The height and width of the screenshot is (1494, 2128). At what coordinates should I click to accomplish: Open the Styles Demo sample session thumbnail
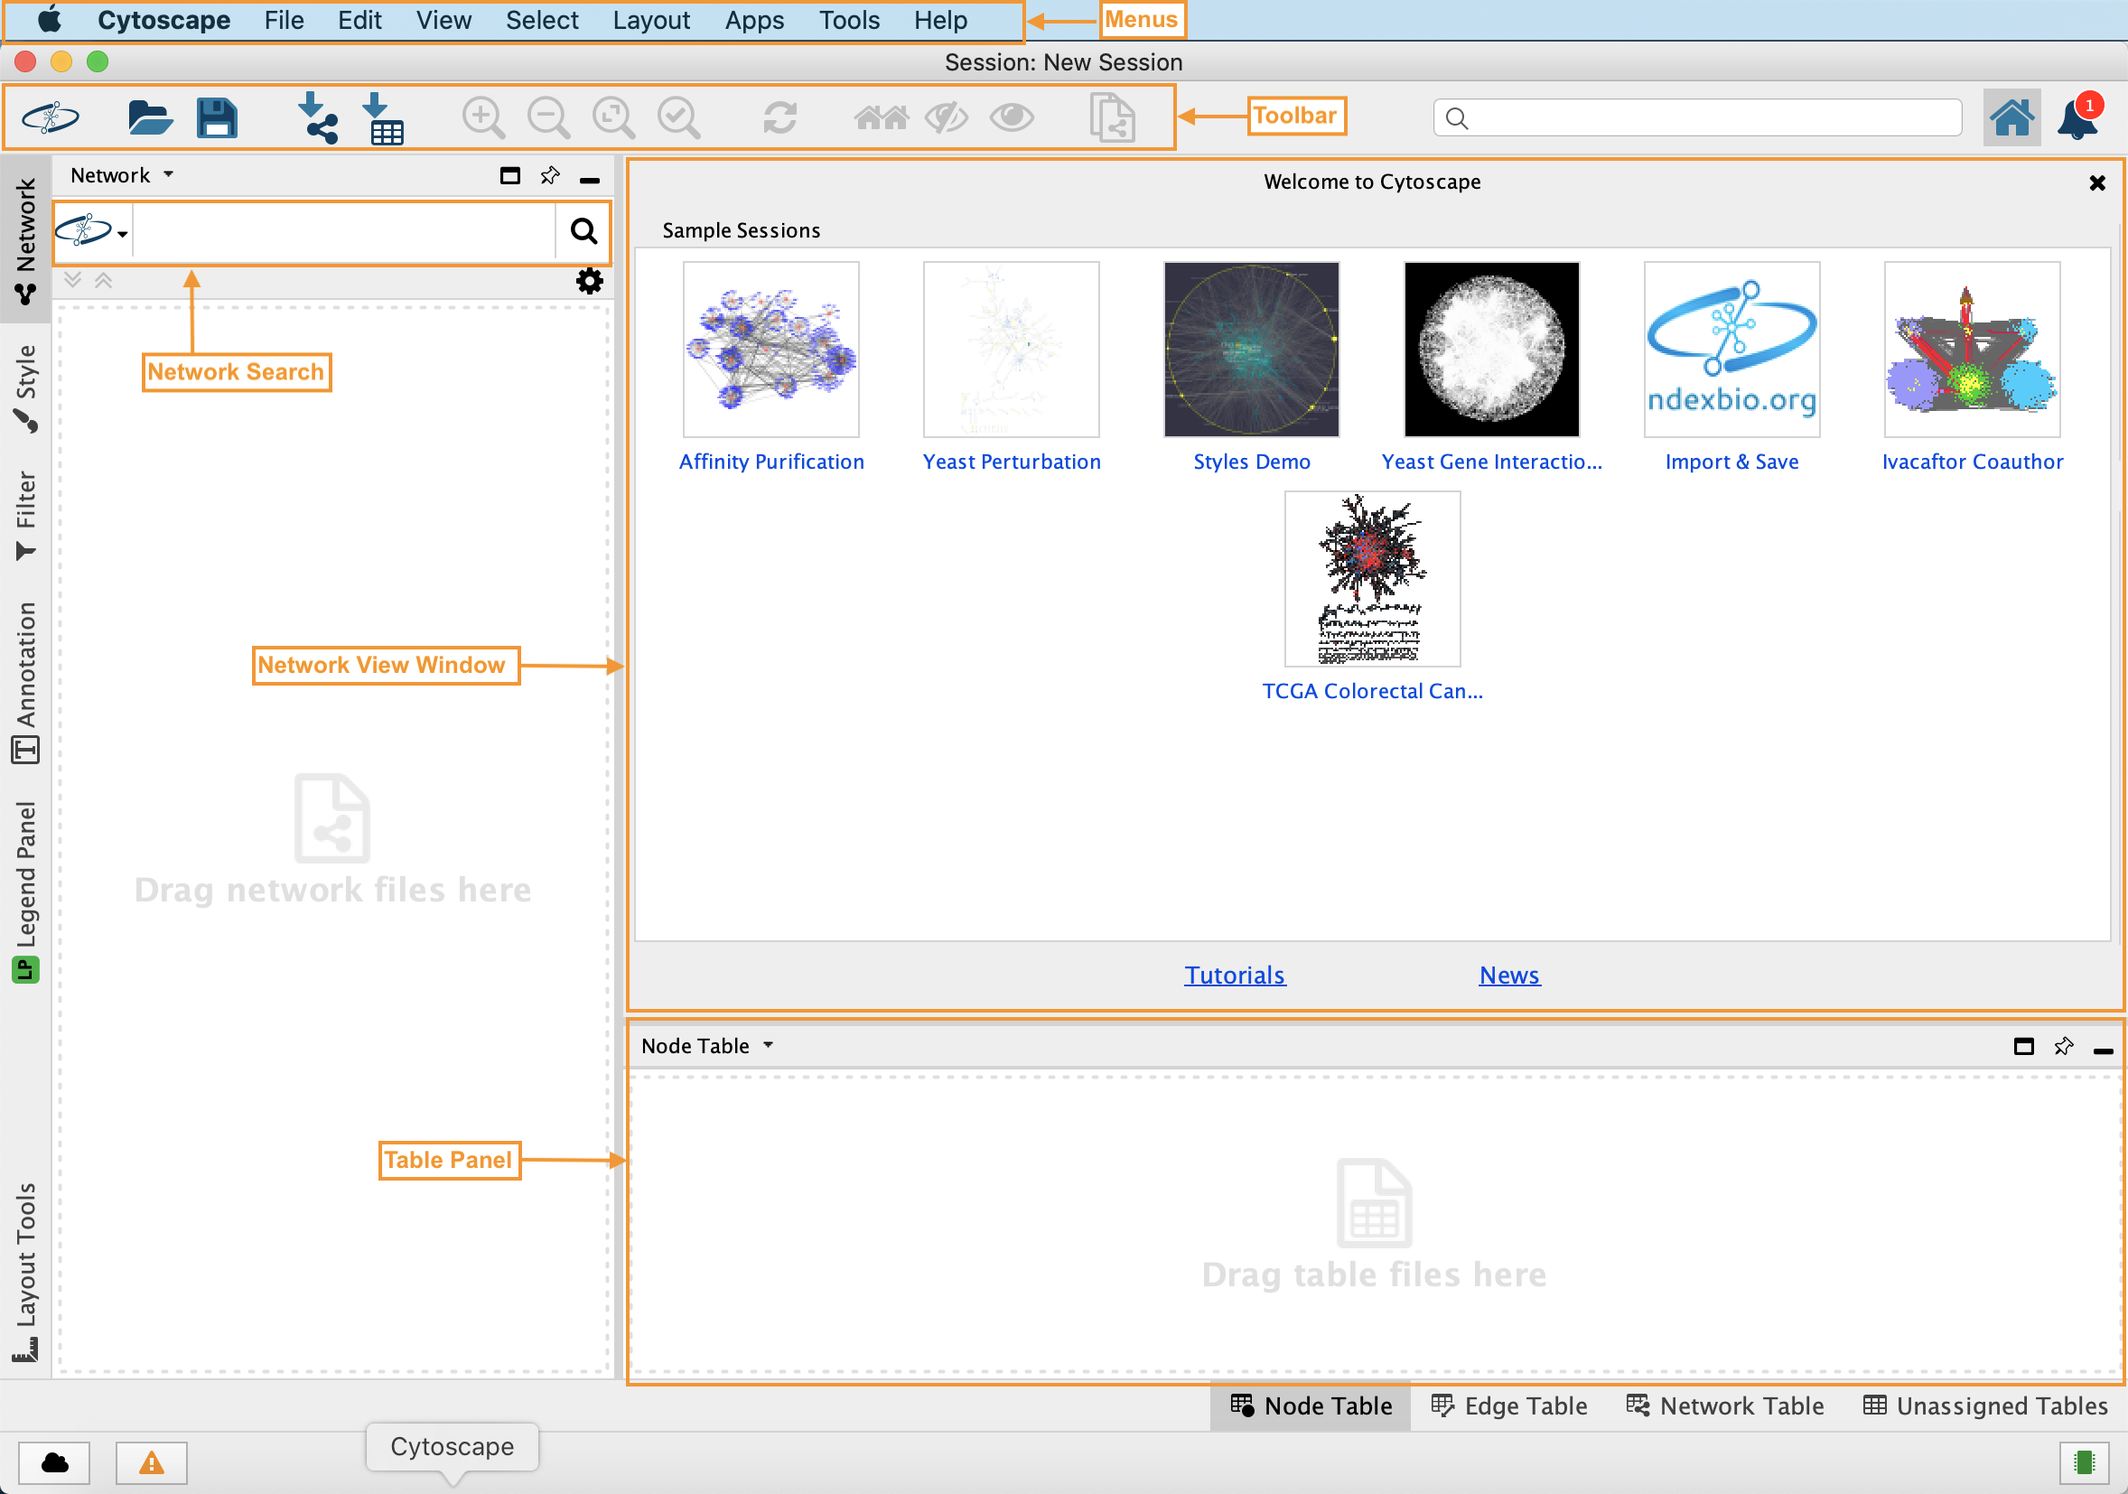click(1251, 350)
